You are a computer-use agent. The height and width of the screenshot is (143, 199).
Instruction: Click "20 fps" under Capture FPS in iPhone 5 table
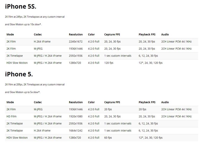pyautogui.click(x=108, y=109)
